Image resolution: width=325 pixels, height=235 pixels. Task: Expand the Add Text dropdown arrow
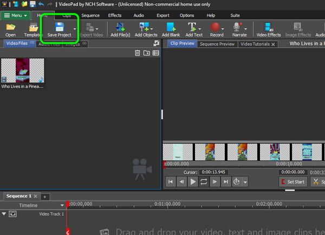point(199,29)
